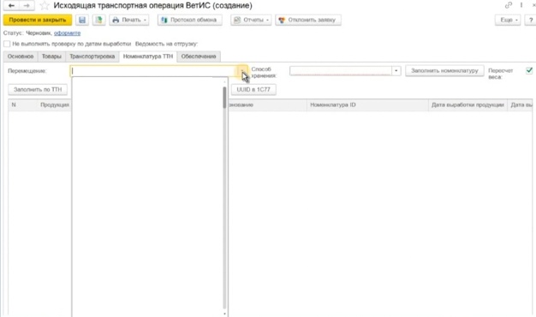Click the Способ хранения input field
This screenshot has width=536, height=317.
click(341, 71)
